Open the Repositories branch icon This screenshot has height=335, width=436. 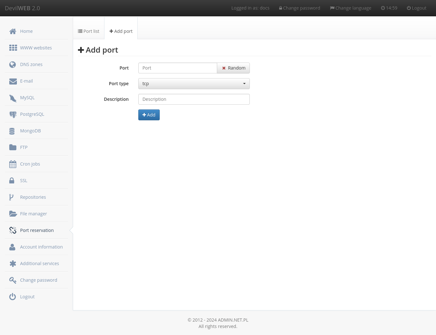pos(11,197)
